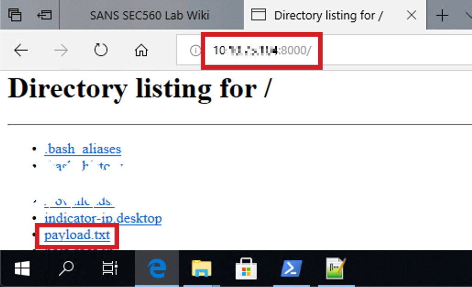This screenshot has width=472, height=287.
Task: Select the Directory listing for / tab
Action: point(328,15)
